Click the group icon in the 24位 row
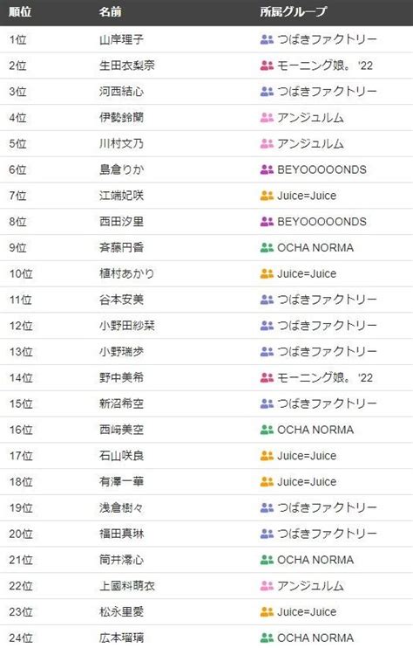Screen dimensions: 413x648 (267, 638)
